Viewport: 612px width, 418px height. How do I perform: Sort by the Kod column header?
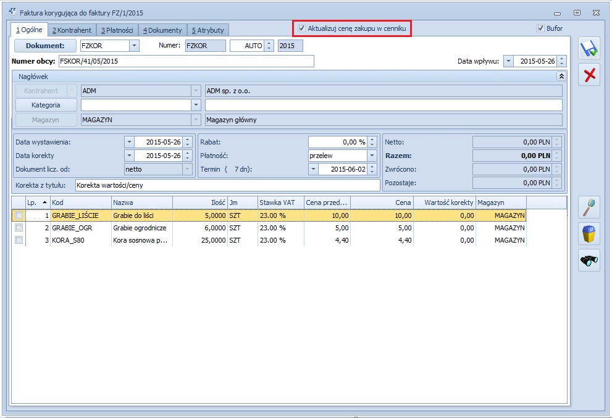[x=81, y=203]
